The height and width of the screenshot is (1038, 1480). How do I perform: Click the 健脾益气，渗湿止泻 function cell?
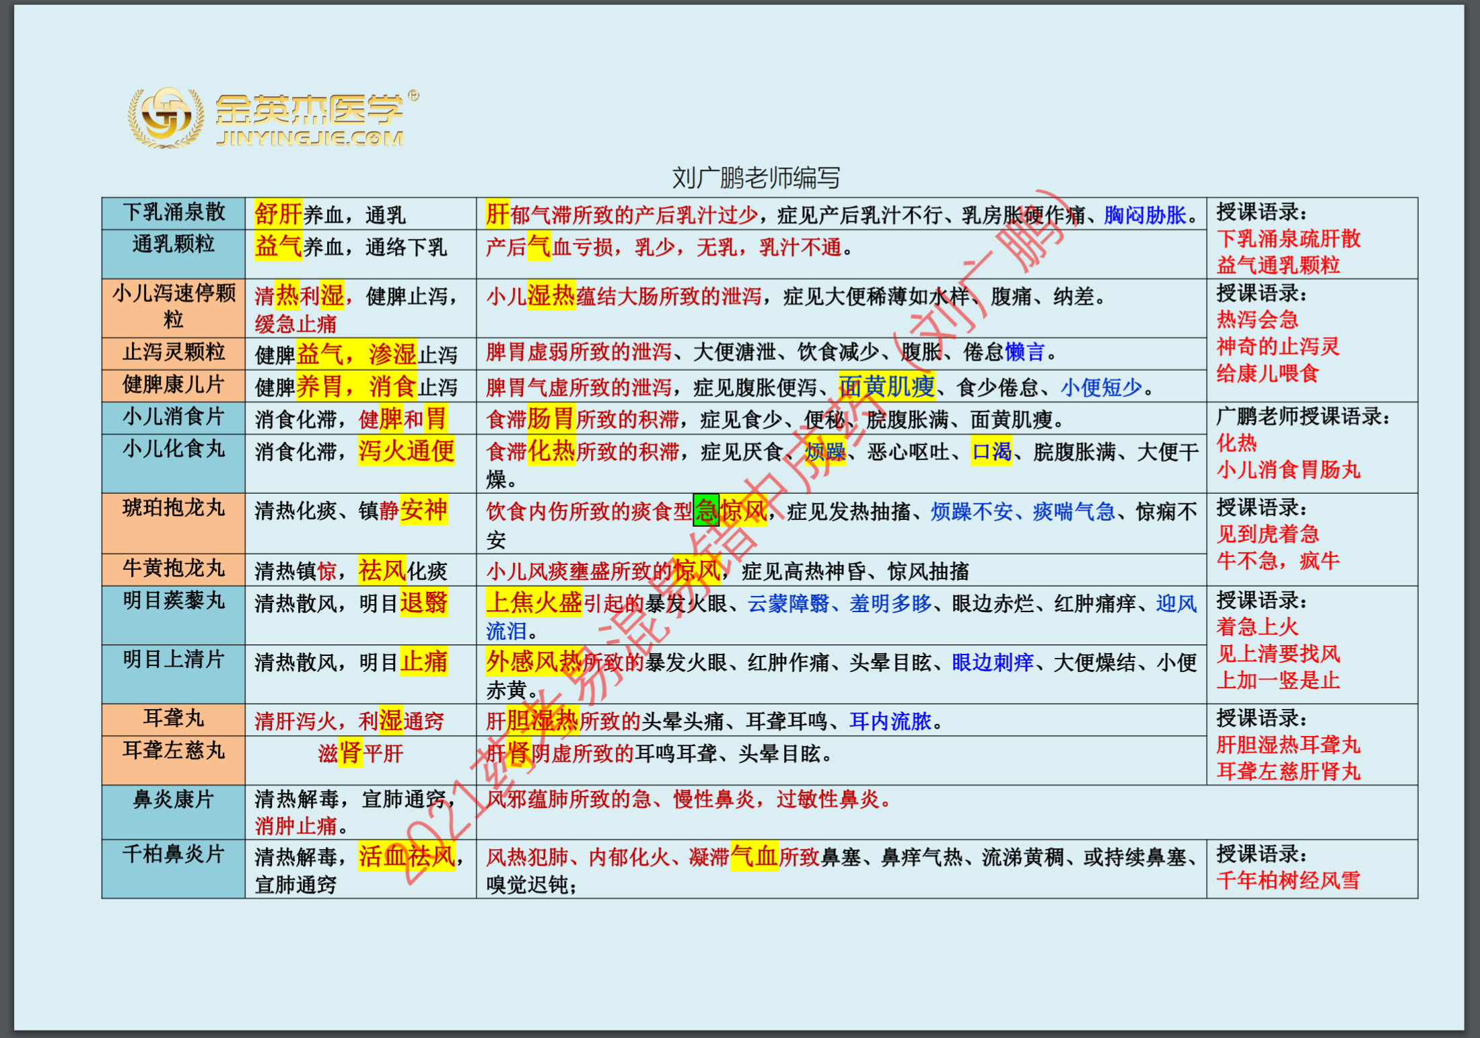[x=361, y=353]
